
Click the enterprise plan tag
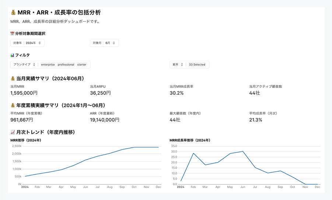[48, 65]
